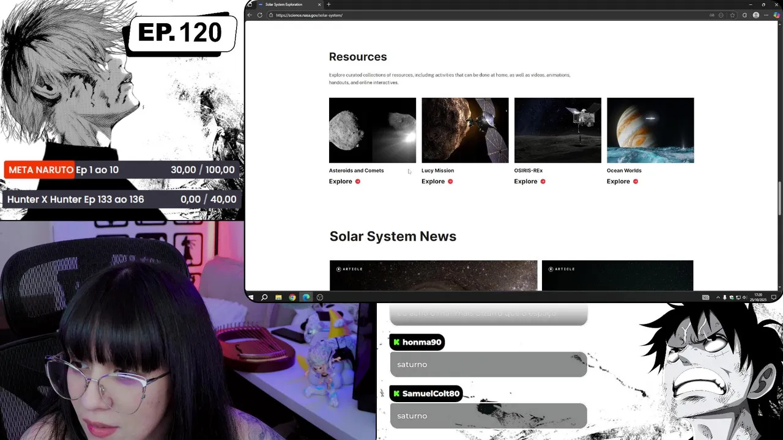
Task: Open the browser profile avatar
Action: pos(756,15)
